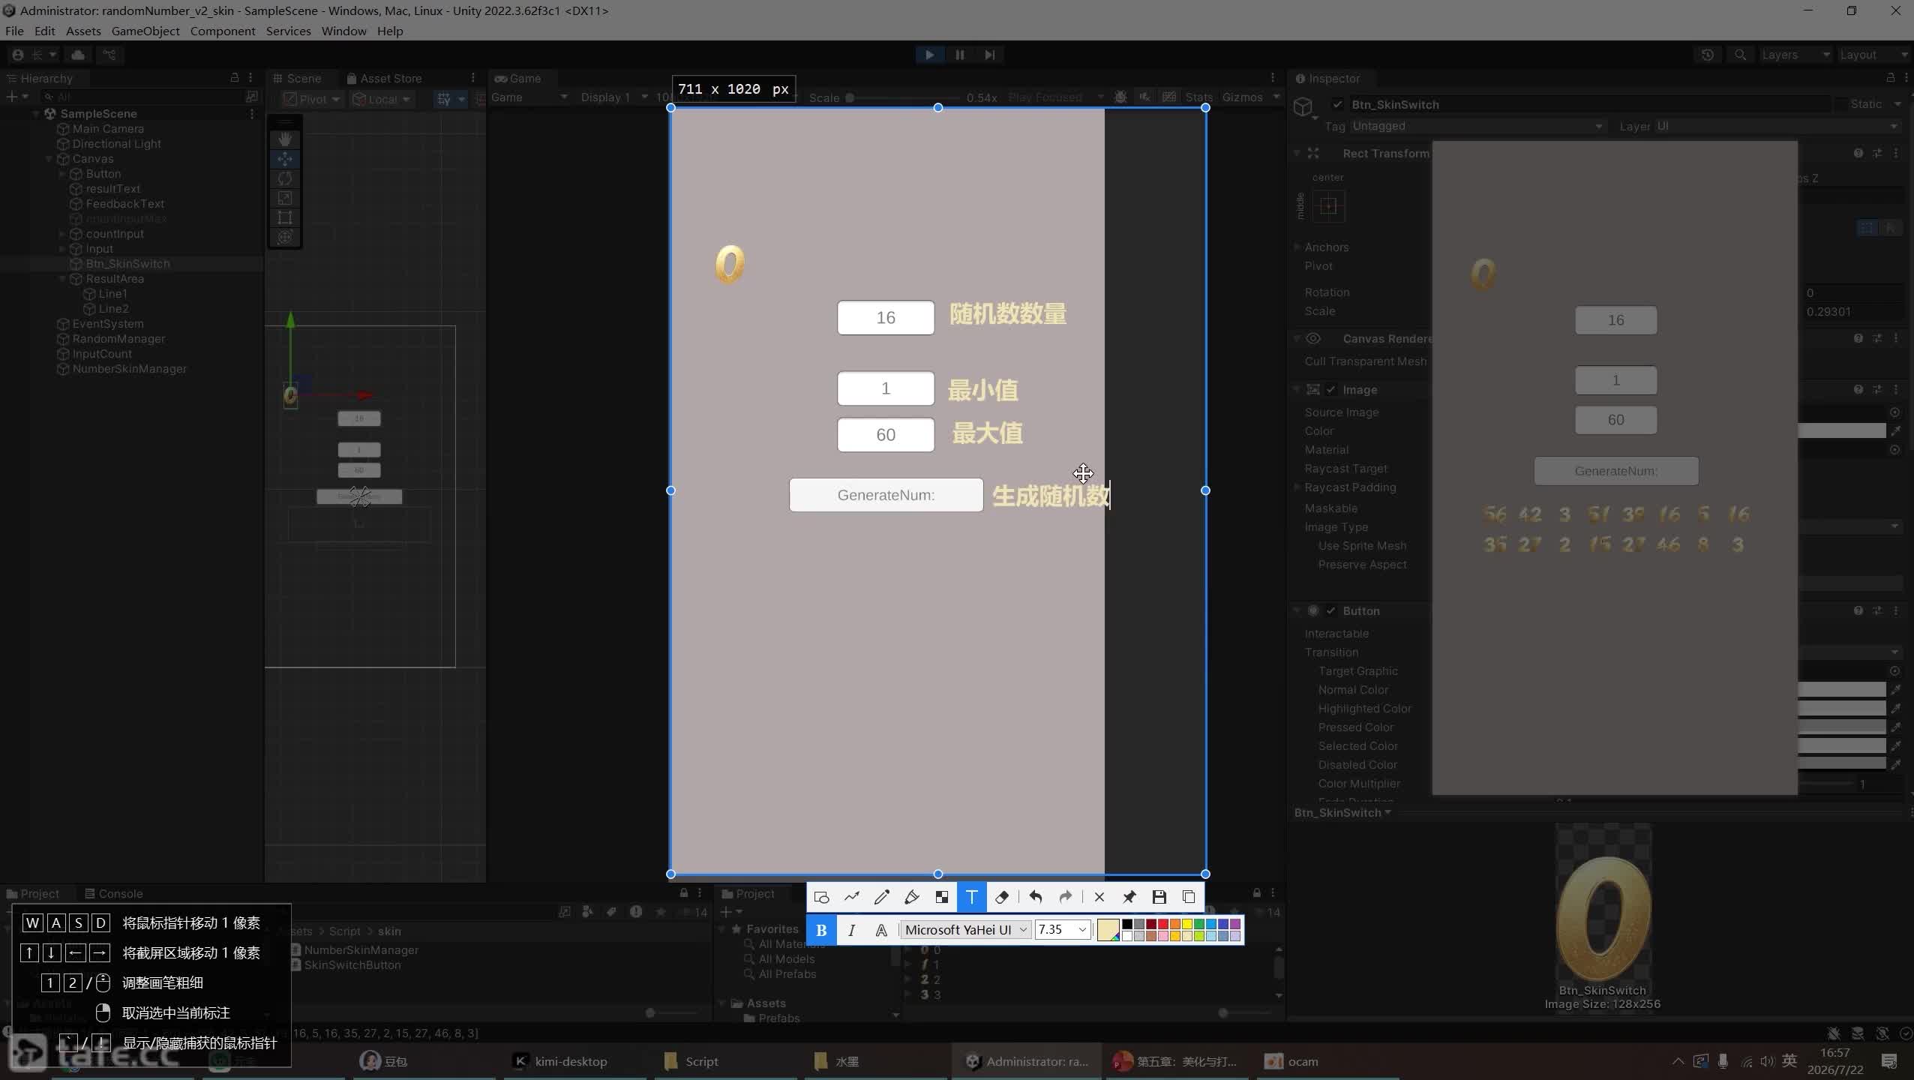Open Unity version control icon
This screenshot has width=1914, height=1080.
[109, 55]
